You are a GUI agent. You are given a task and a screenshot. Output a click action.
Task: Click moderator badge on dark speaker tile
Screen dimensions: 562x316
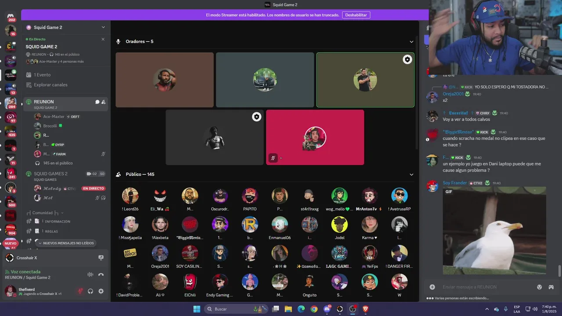pyautogui.click(x=256, y=117)
